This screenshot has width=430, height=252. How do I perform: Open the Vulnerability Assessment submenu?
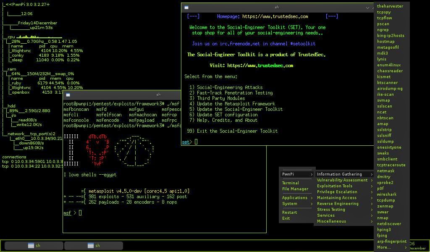(344, 180)
